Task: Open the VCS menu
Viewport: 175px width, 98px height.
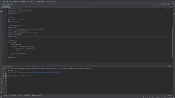Action: point(34,2)
